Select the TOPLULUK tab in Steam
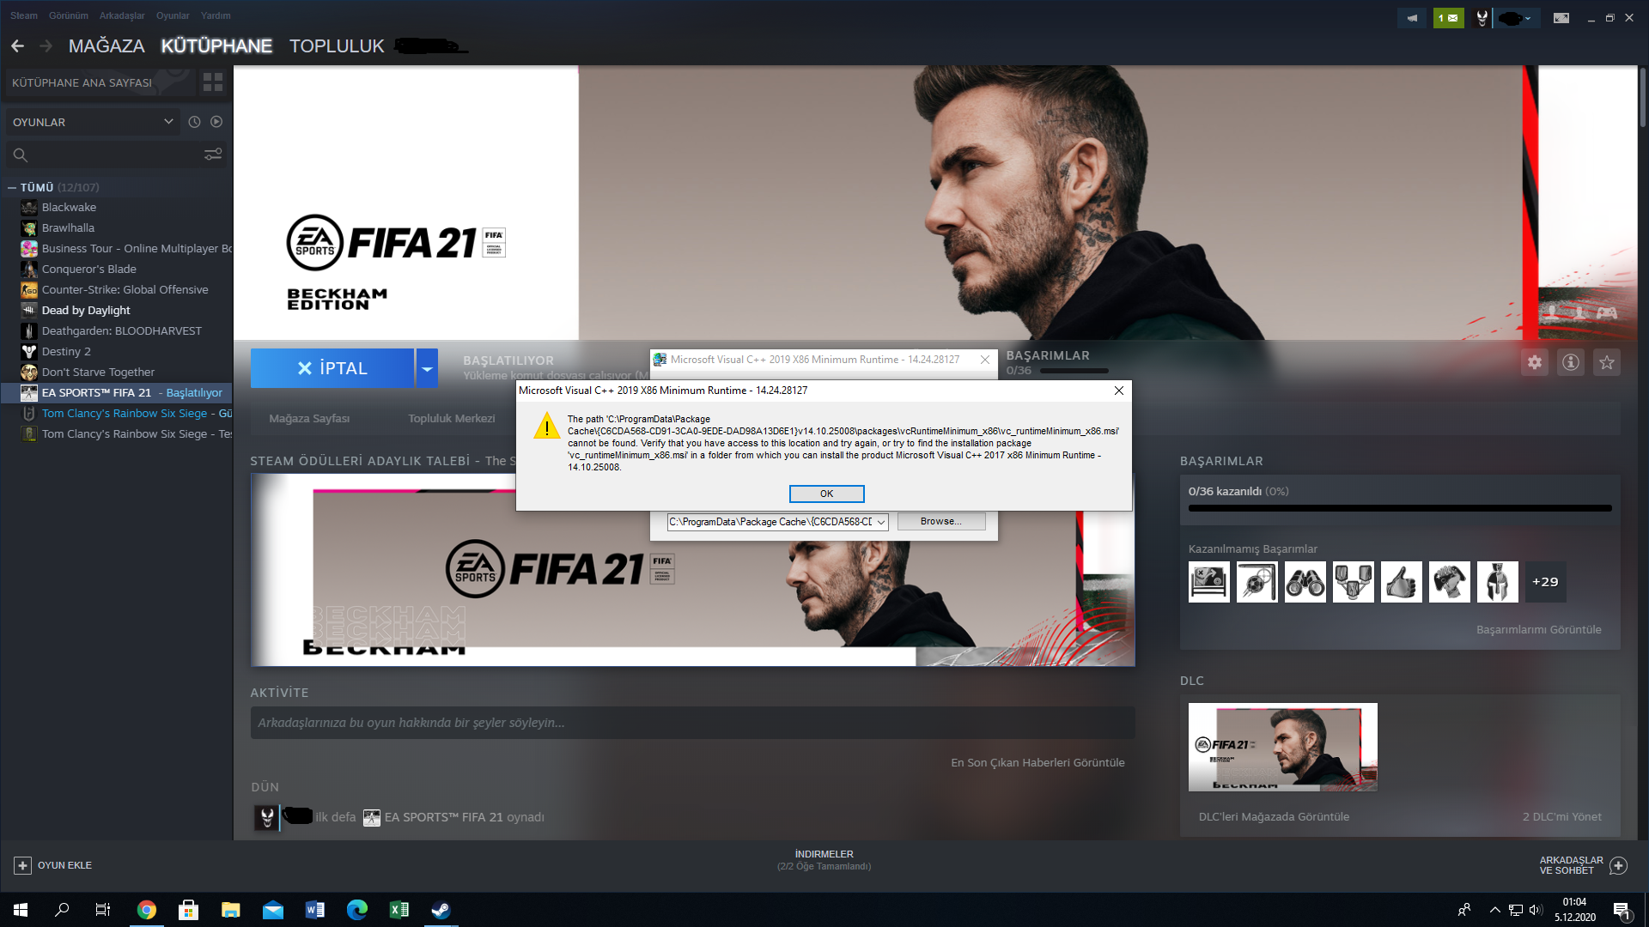Image resolution: width=1649 pixels, height=927 pixels. (335, 45)
